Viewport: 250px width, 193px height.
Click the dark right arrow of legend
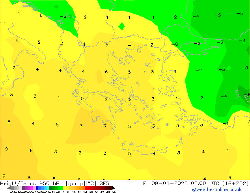click(x=113, y=188)
